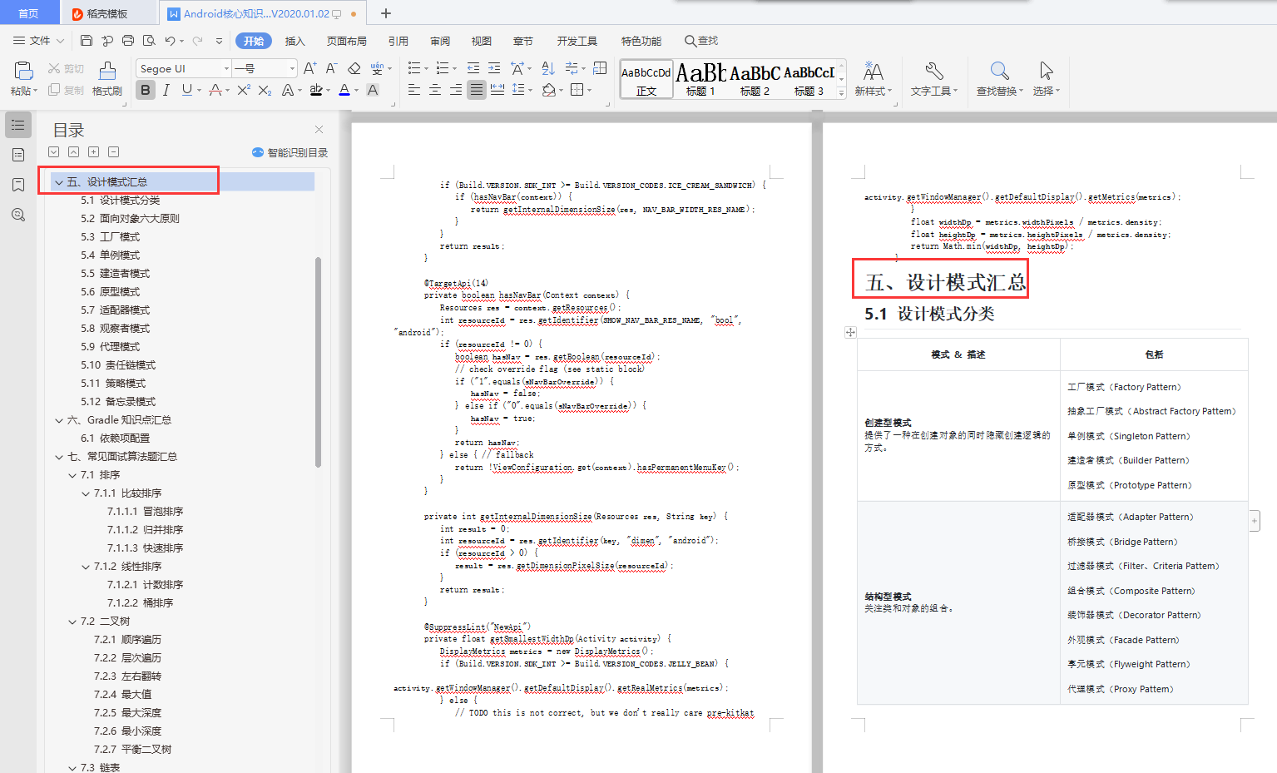Viewport: 1277px width, 773px height.
Task: Toggle the outline (目录) sidebar panel icon
Action: tap(18, 125)
